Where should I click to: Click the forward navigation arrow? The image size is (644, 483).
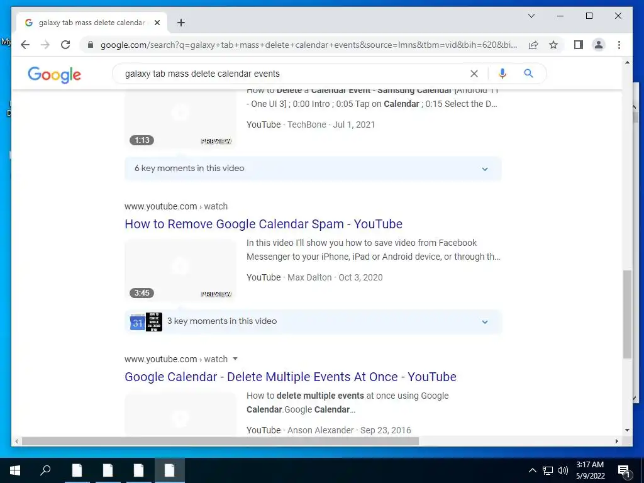click(x=45, y=45)
